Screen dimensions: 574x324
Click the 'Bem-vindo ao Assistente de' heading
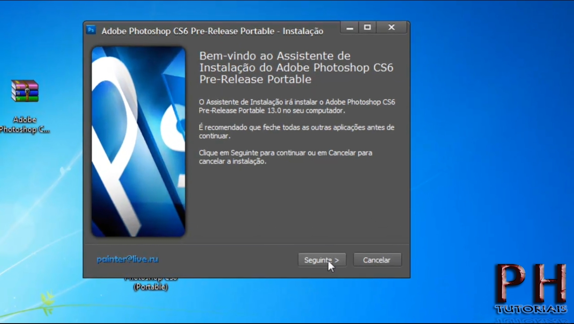pos(275,56)
